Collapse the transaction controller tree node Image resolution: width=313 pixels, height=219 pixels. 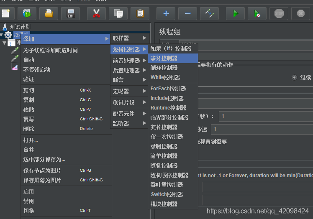pyautogui.click(x=4, y=43)
